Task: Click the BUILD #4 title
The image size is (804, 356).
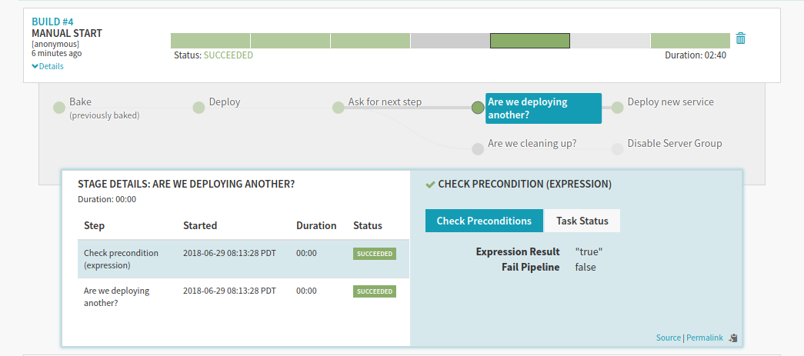Action: pos(53,22)
